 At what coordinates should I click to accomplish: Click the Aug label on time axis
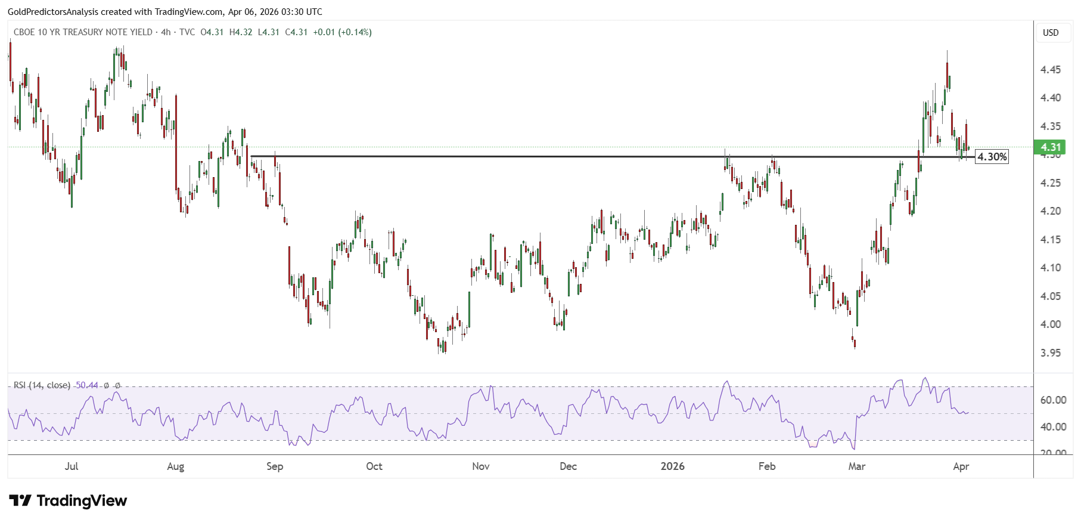(175, 466)
